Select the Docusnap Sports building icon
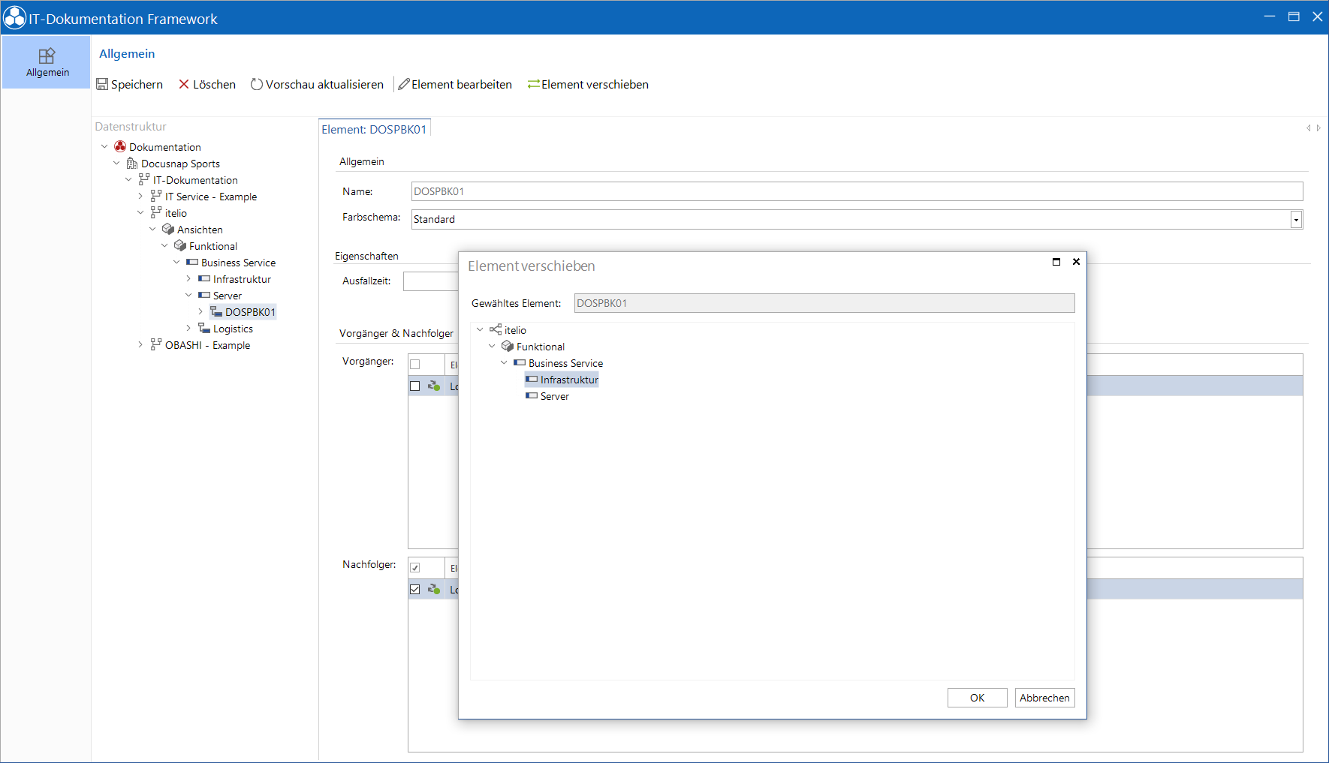Screen dimensions: 1329x763 [132, 163]
